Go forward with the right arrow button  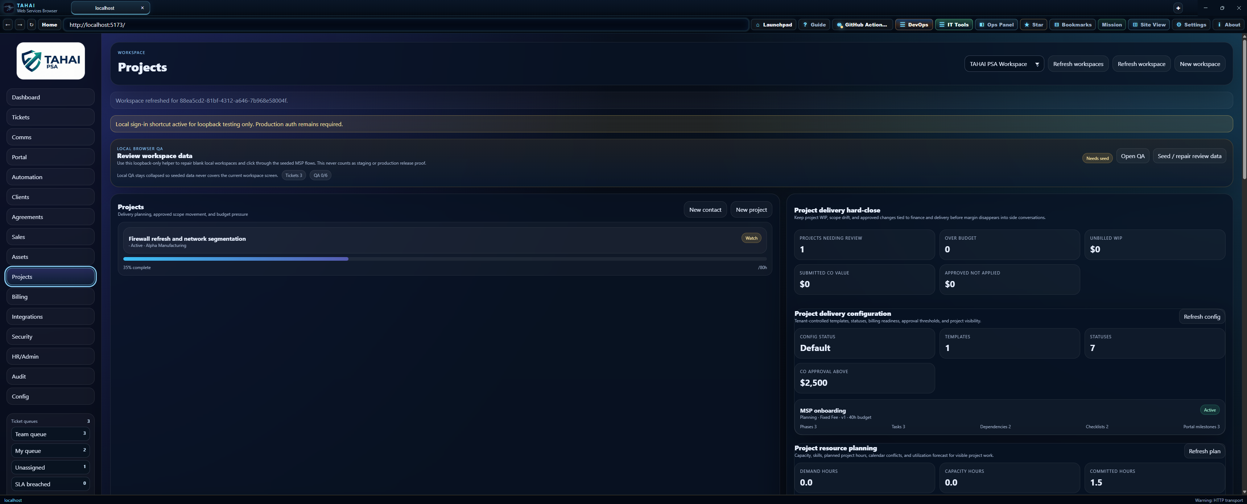[x=20, y=25]
